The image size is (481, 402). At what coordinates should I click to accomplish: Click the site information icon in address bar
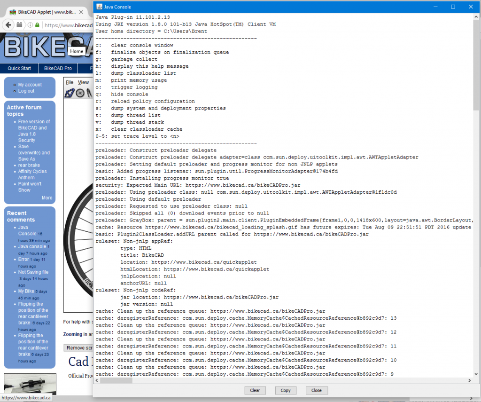29,25
